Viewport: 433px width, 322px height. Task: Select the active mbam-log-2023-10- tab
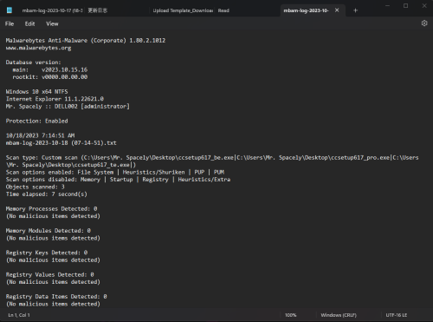coord(306,10)
